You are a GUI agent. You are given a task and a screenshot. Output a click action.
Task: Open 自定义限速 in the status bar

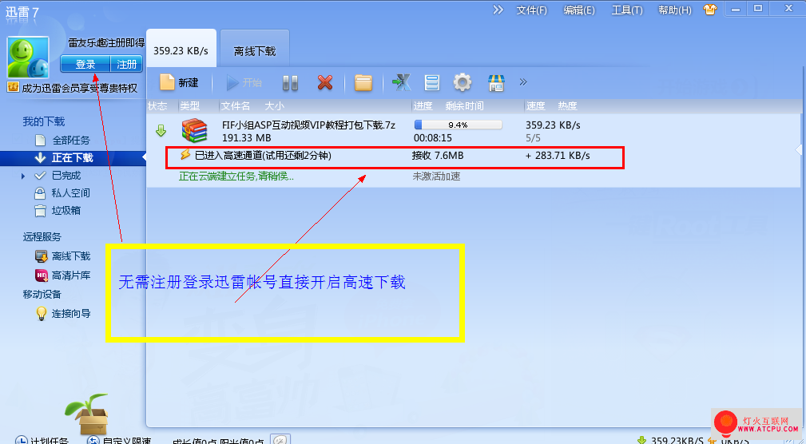[x=119, y=442]
